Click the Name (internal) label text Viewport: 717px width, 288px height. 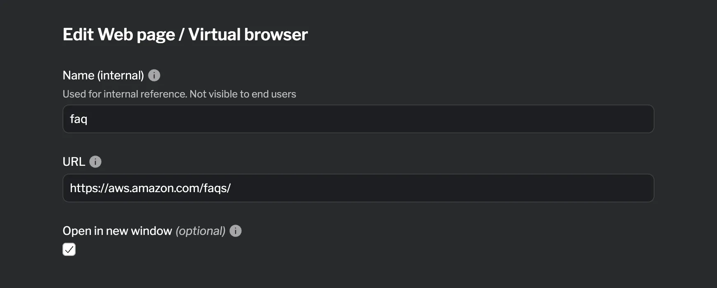103,75
